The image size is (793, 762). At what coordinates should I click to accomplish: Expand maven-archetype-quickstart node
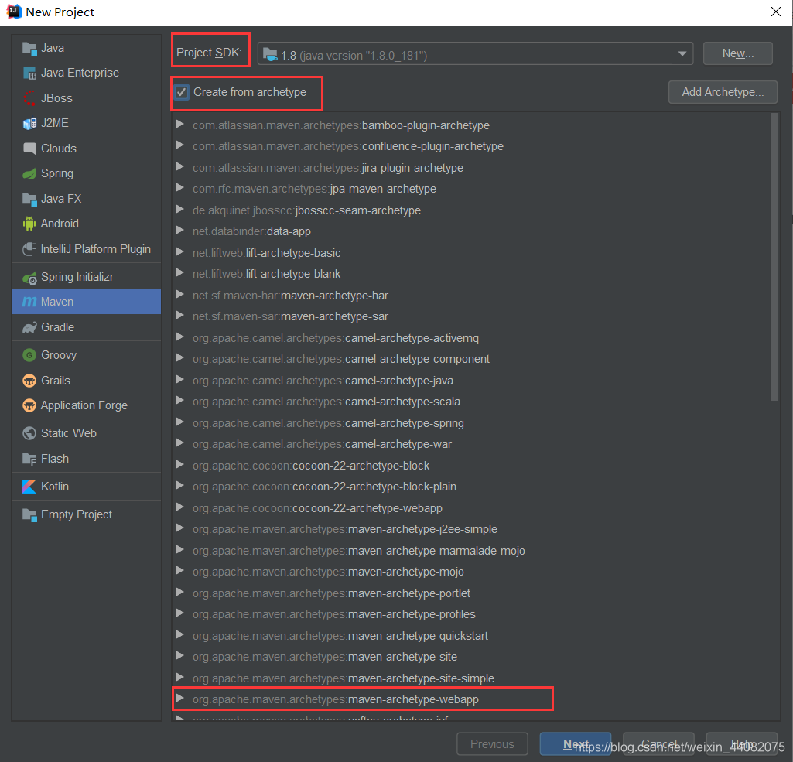tap(179, 635)
